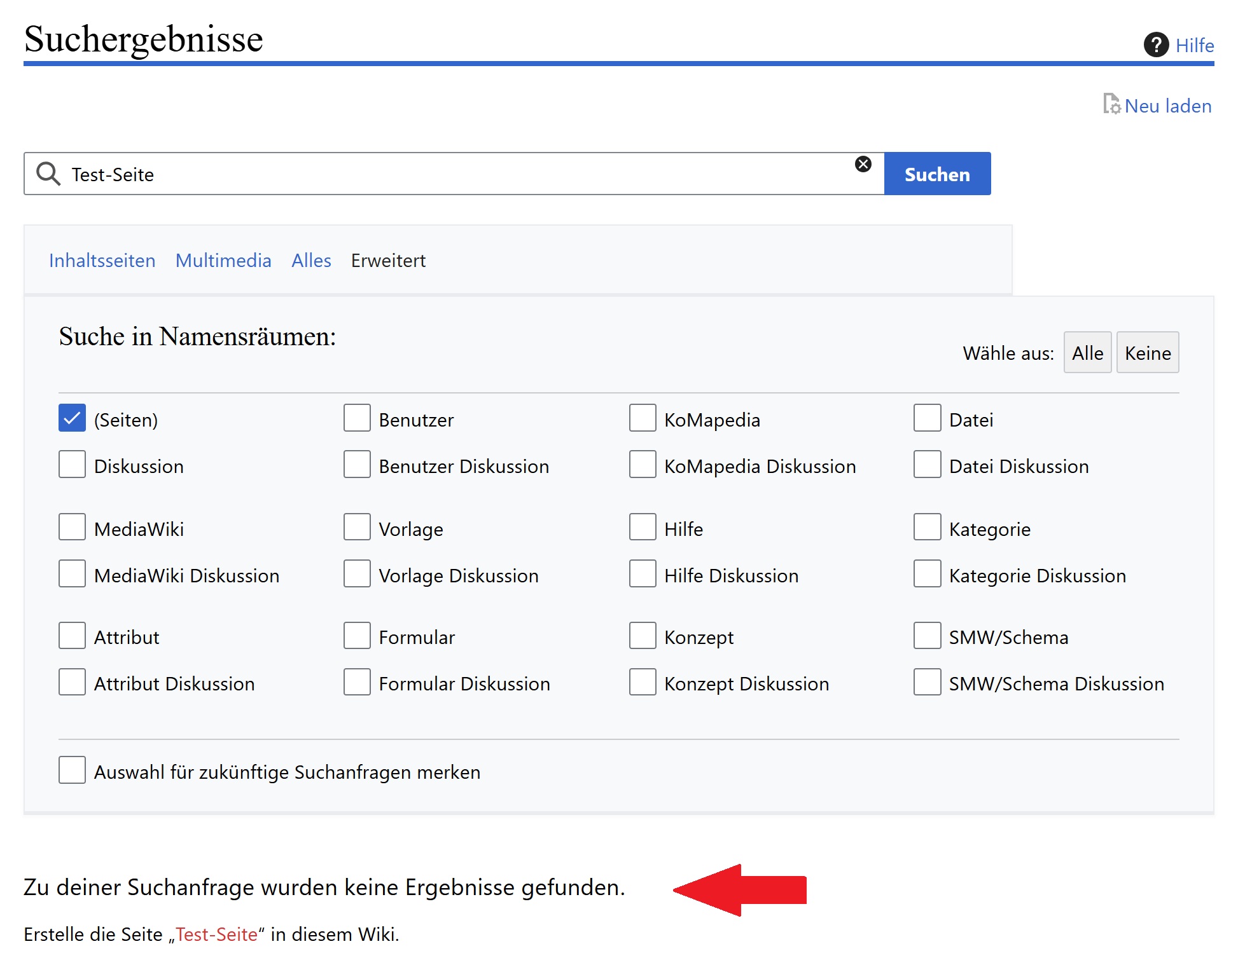Image resolution: width=1238 pixels, height=979 pixels.
Task: Uncheck the (Seiten) namespace checkbox
Action: click(x=72, y=418)
